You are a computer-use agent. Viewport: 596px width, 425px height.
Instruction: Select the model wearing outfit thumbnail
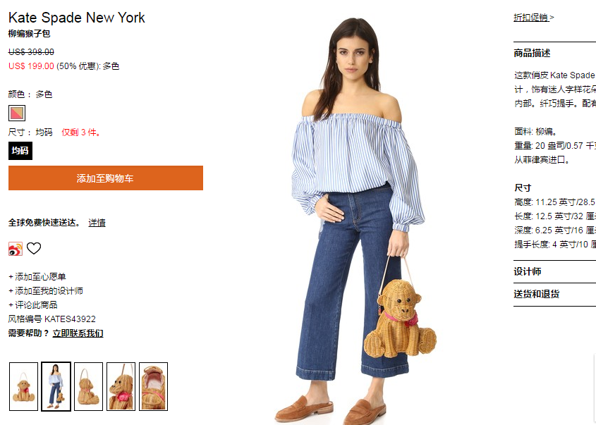[x=56, y=386]
